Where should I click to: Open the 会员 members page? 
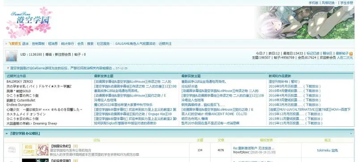[81, 44]
